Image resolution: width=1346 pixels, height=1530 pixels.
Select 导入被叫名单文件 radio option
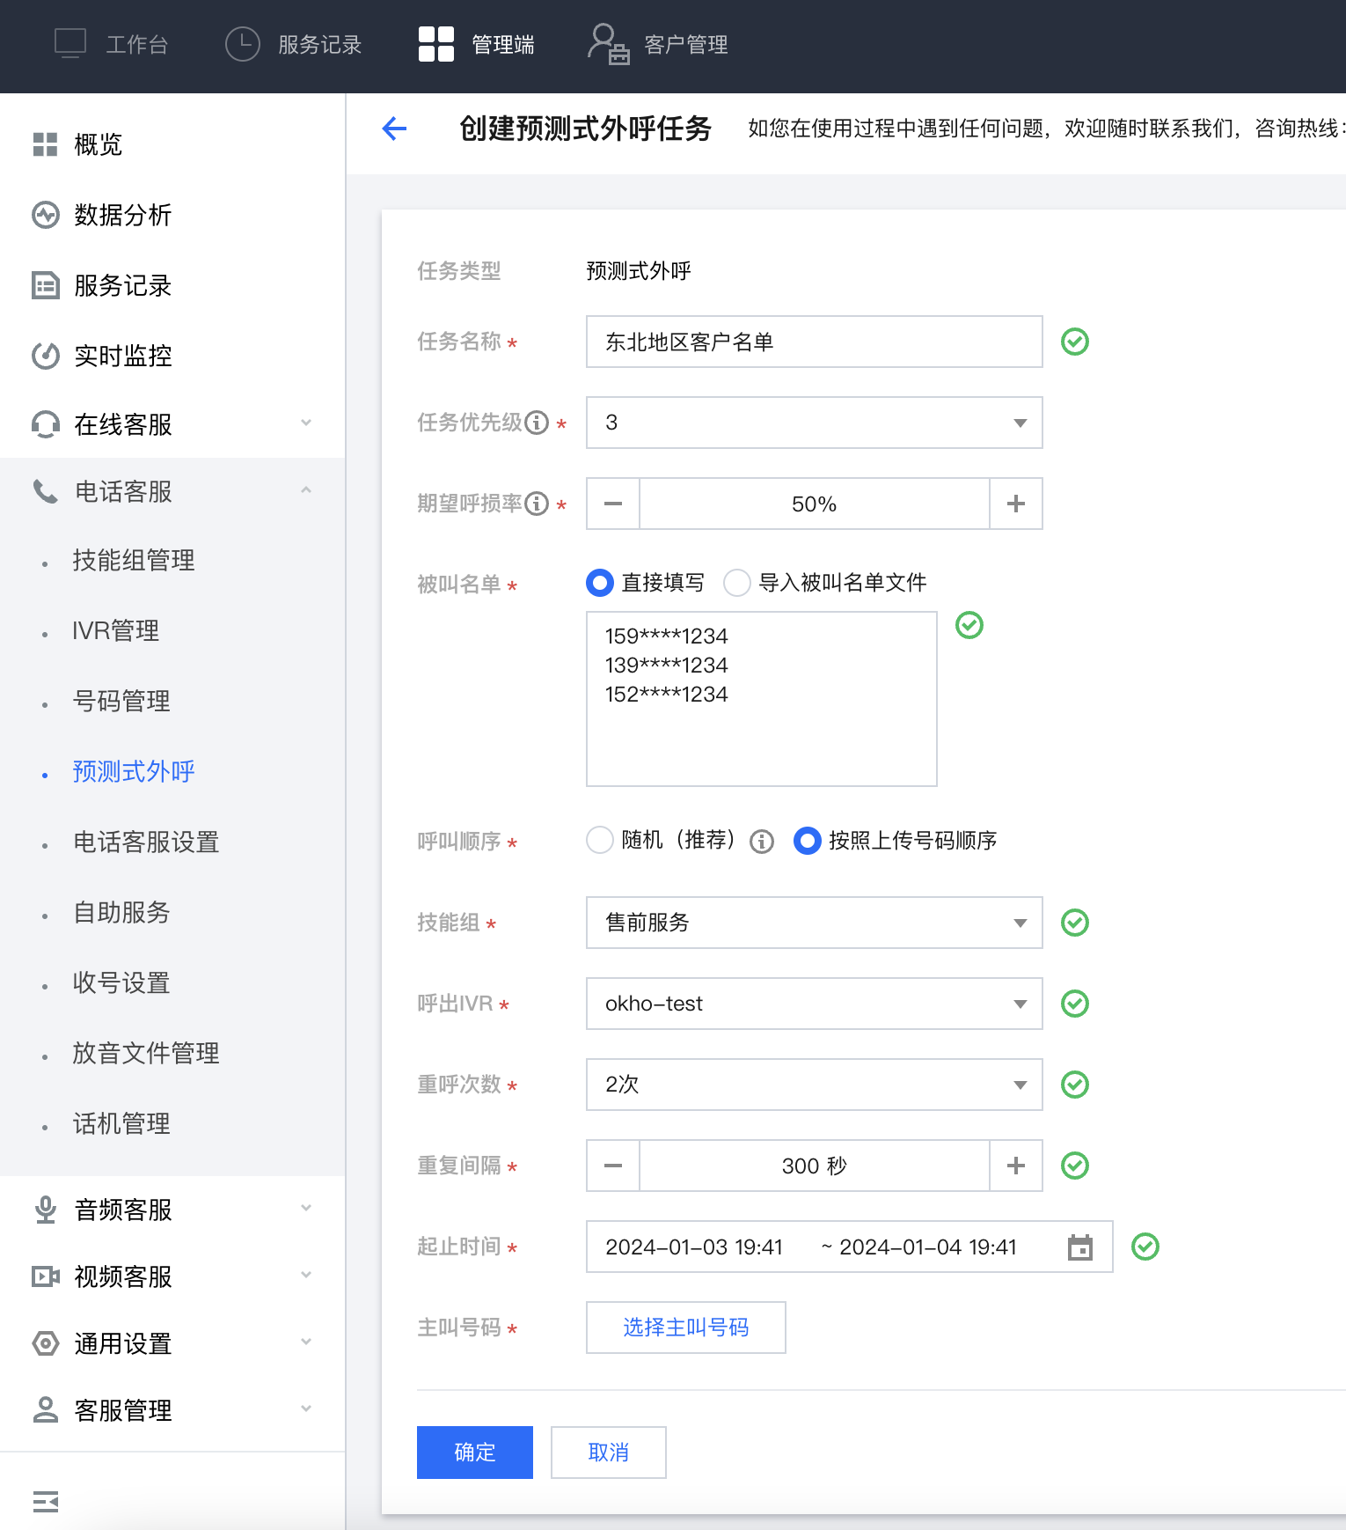click(x=736, y=583)
